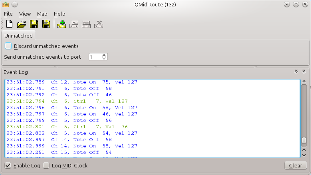Rename the map using the REN icon
This screenshot has height=175, width=311.
click(x=86, y=24)
